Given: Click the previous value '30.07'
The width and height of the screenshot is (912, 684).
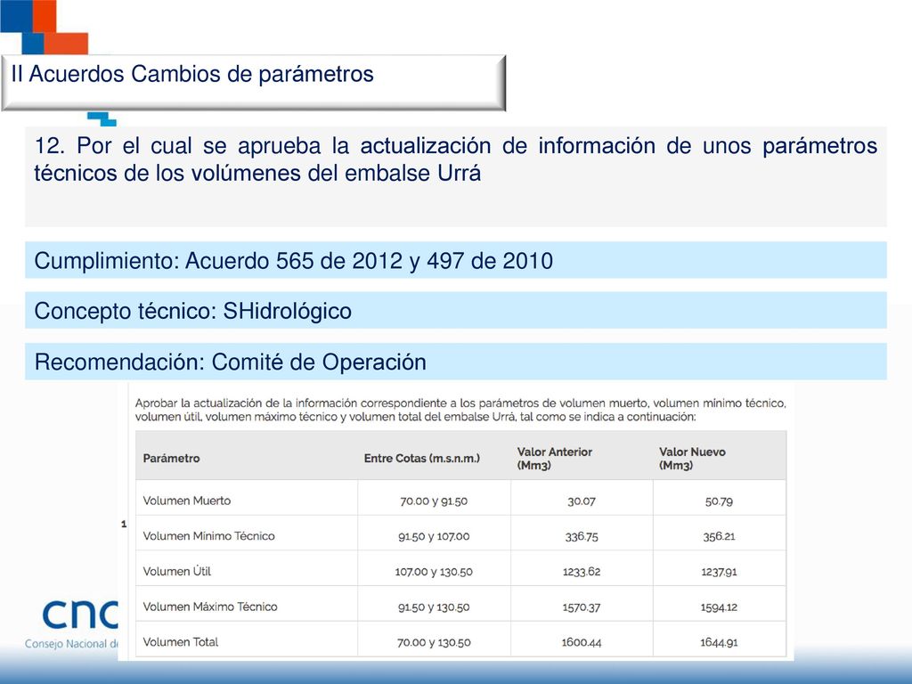Looking at the screenshot, I should [582, 501].
